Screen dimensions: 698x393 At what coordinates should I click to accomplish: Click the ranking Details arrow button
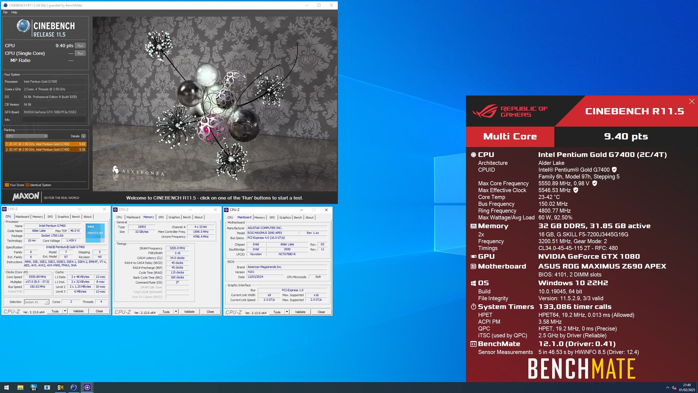pyautogui.click(x=84, y=136)
